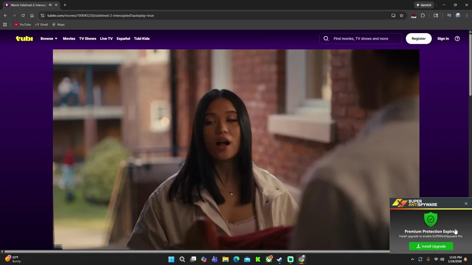Reload the current page
This screenshot has height=265, width=472.
pos(23,15)
